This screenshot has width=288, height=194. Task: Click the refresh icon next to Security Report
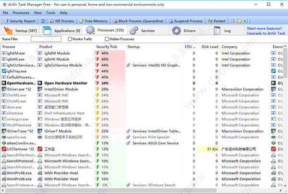pyautogui.click(x=43, y=21)
